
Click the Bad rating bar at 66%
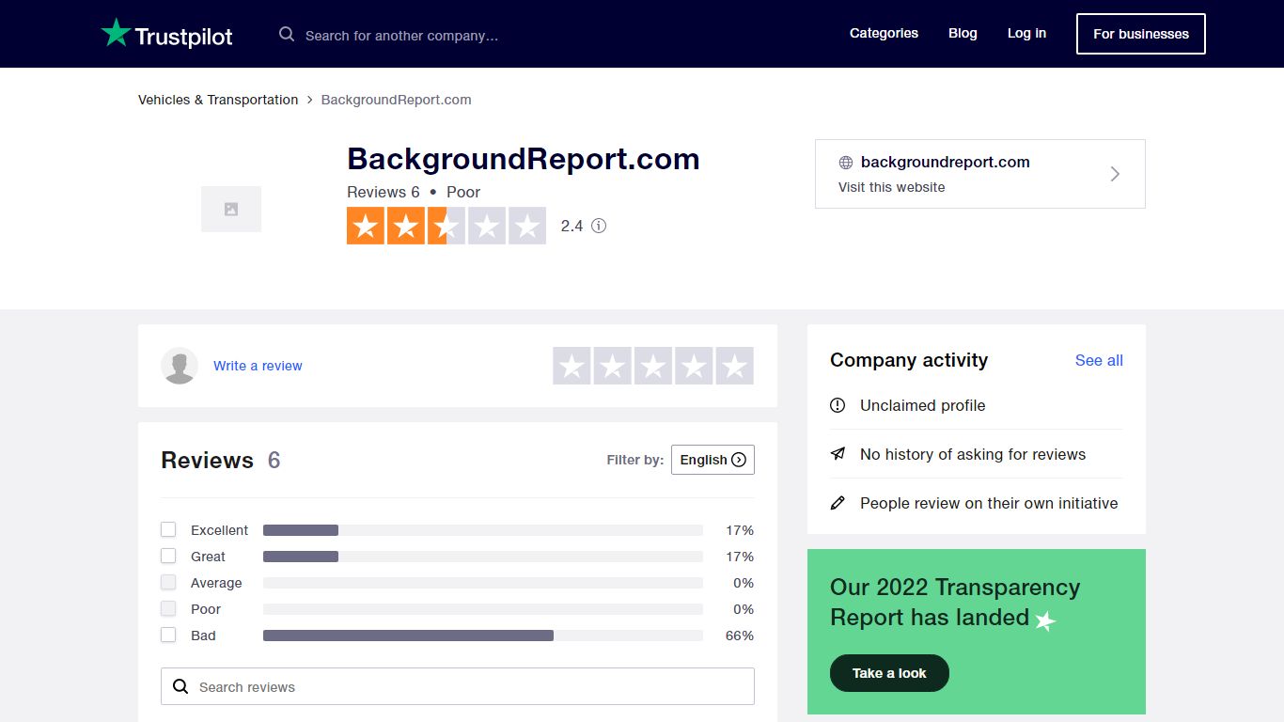(483, 636)
